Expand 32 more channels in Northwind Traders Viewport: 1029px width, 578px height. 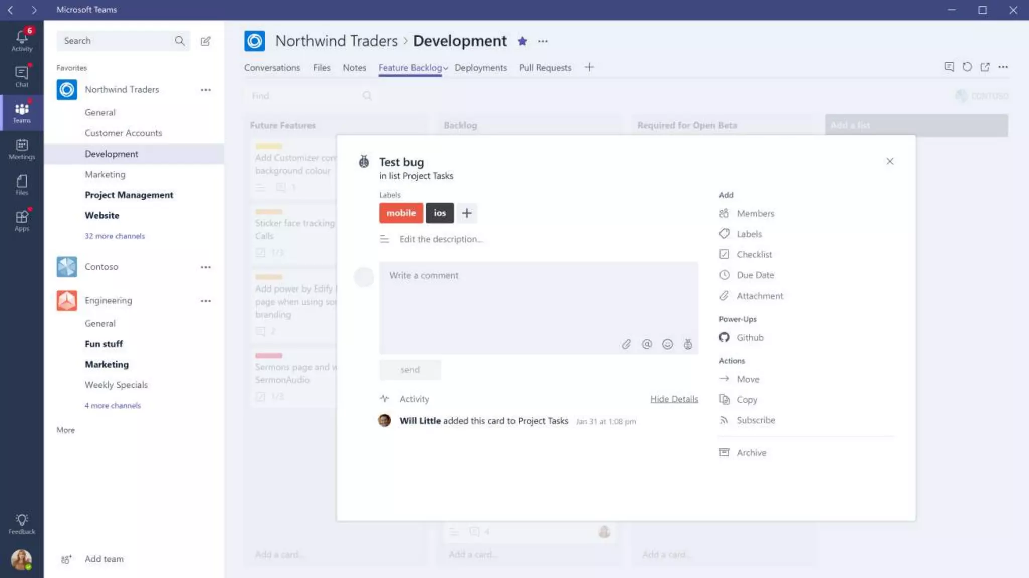coord(115,236)
